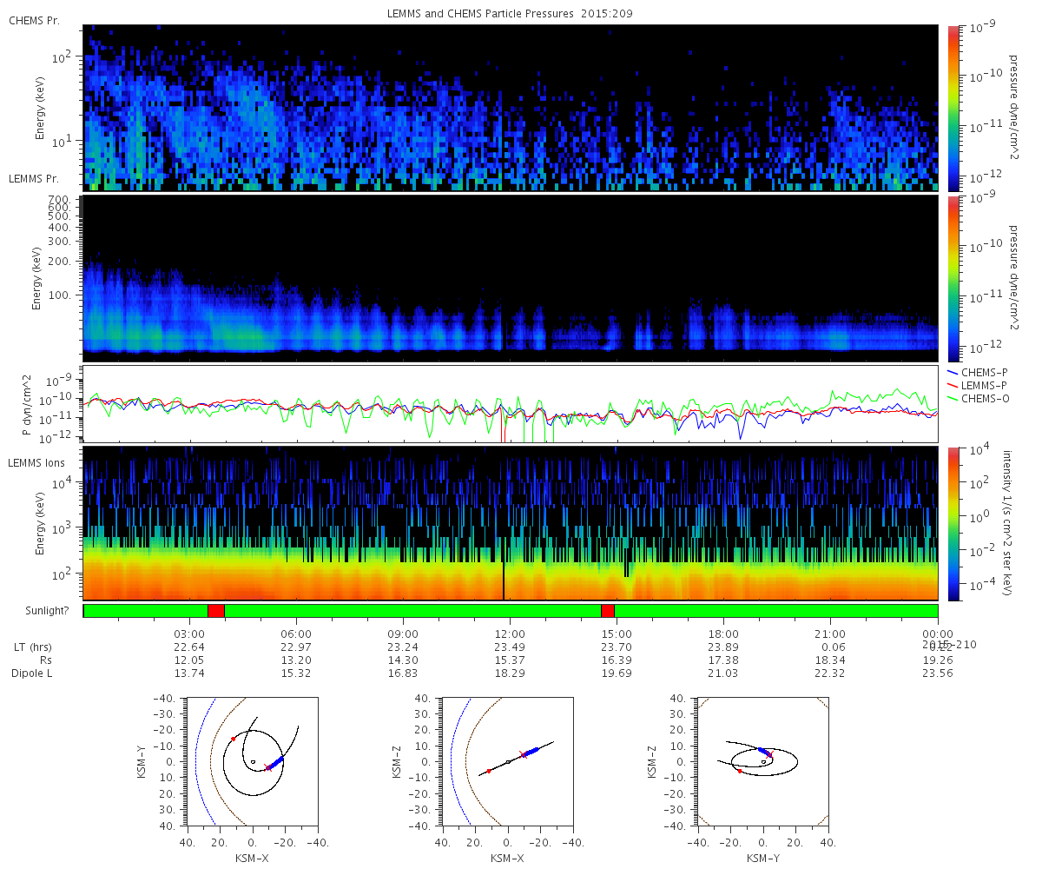This screenshot has width=1042, height=869.
Task: Click the 12:00 time tick label
Action: click(510, 634)
